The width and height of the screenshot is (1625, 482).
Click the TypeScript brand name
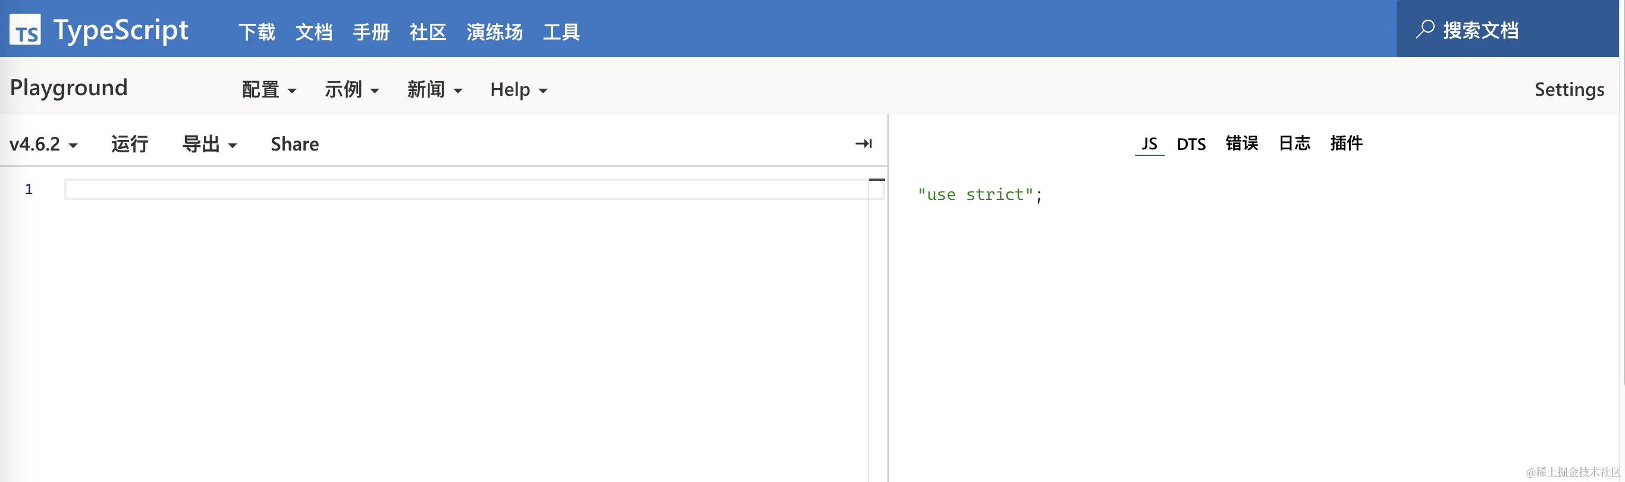(121, 30)
